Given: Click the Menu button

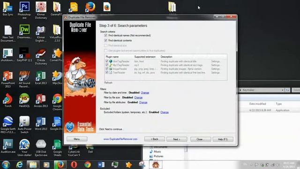Looking at the screenshot, I should pyautogui.click(x=77, y=139).
